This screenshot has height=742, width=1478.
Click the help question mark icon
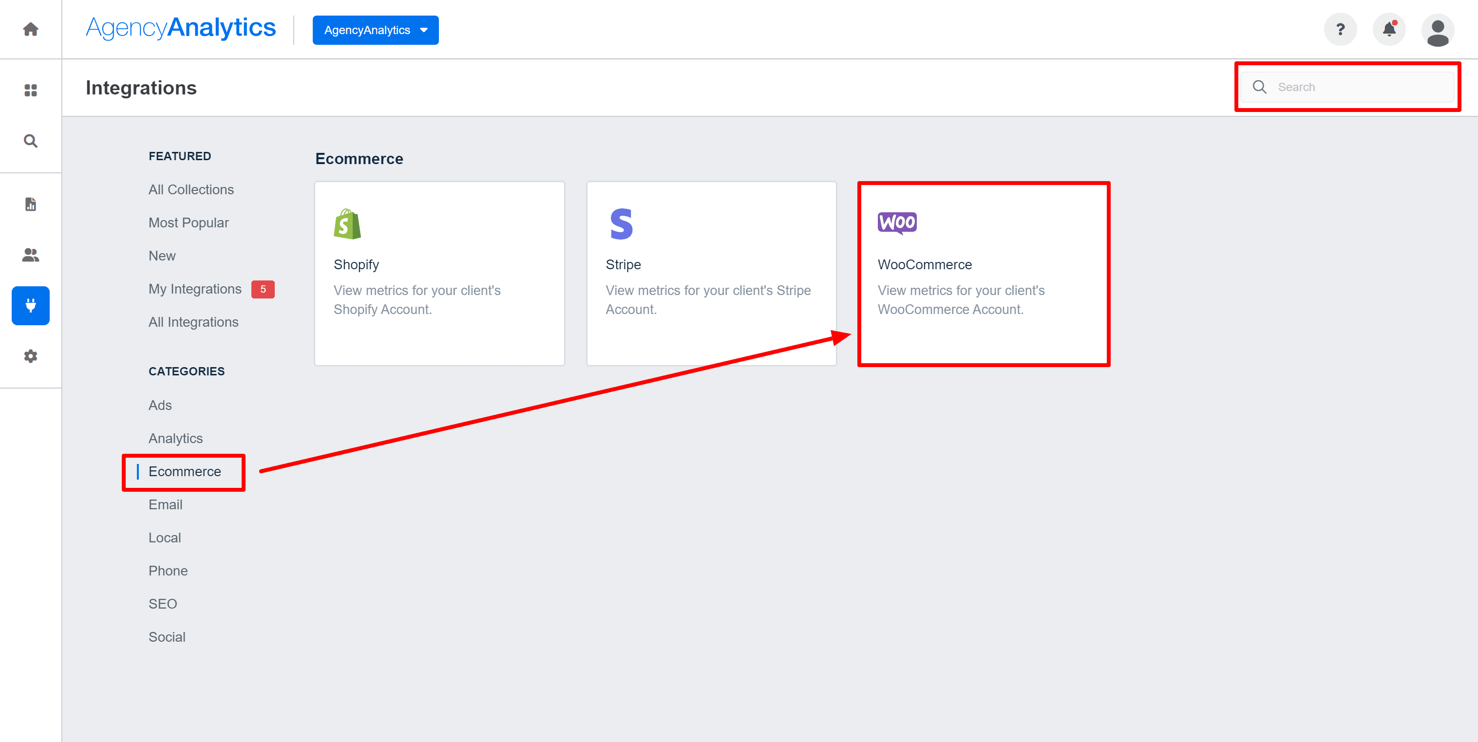[x=1340, y=29]
